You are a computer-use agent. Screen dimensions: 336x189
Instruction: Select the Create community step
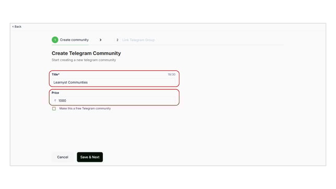70,40
